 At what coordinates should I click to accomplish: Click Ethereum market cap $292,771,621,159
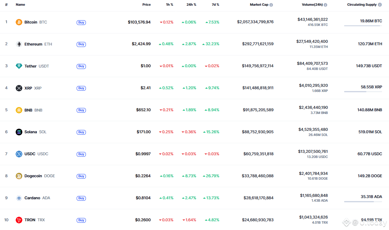coord(258,44)
